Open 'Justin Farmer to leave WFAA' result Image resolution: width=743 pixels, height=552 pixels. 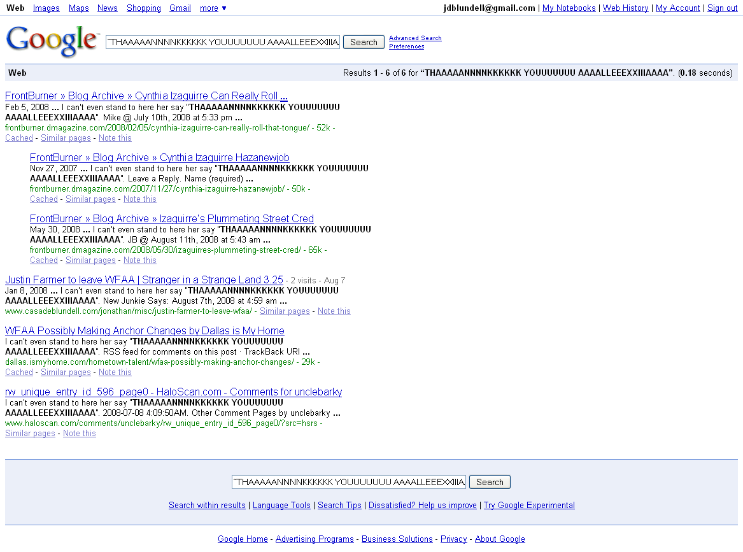pyautogui.click(x=144, y=280)
